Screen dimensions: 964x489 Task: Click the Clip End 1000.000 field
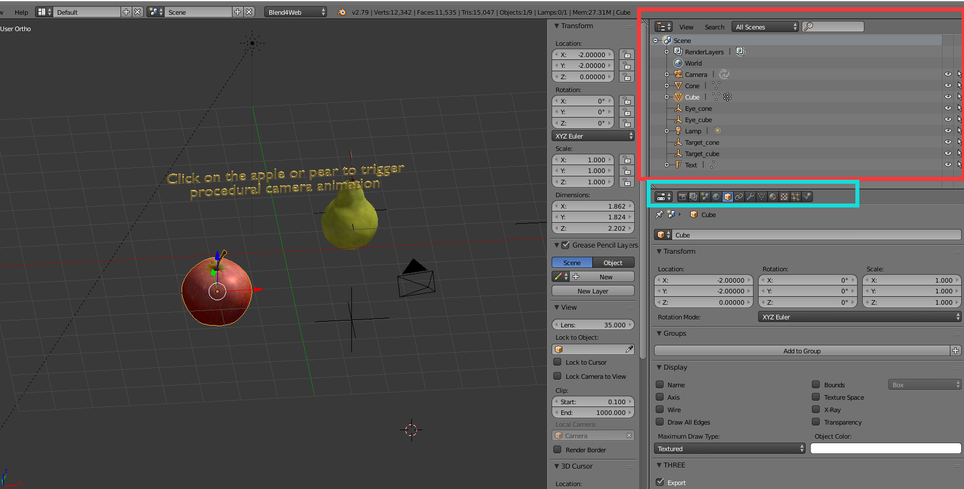(593, 413)
